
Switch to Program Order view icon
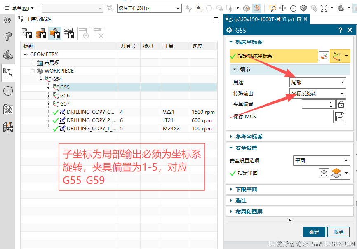[27, 33]
